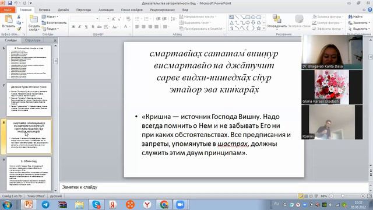Click the Paste (Вставить) icon

coord(9,19)
